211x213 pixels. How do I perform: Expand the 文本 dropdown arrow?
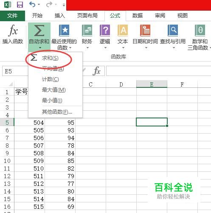(123, 48)
